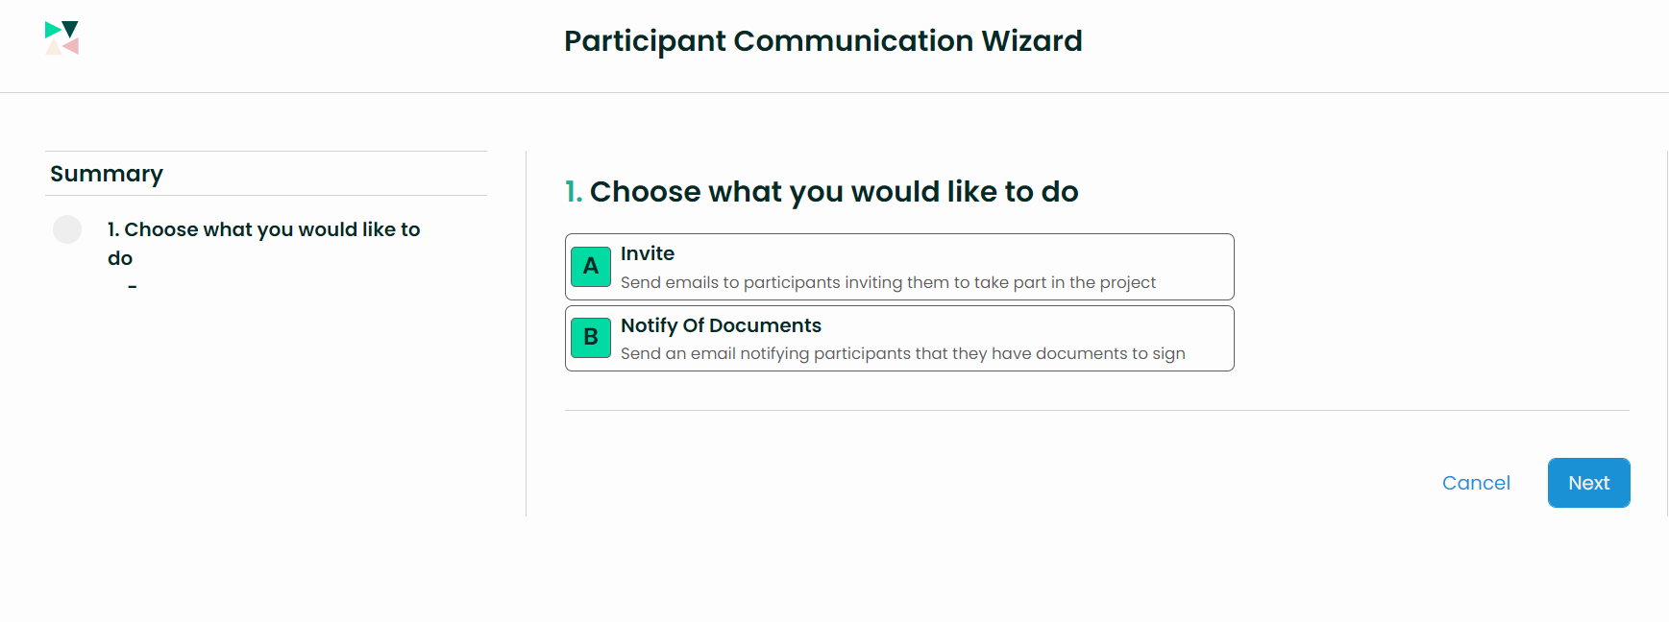Click the Notify Of Documents title text
This screenshot has height=622, width=1669.
721,325
